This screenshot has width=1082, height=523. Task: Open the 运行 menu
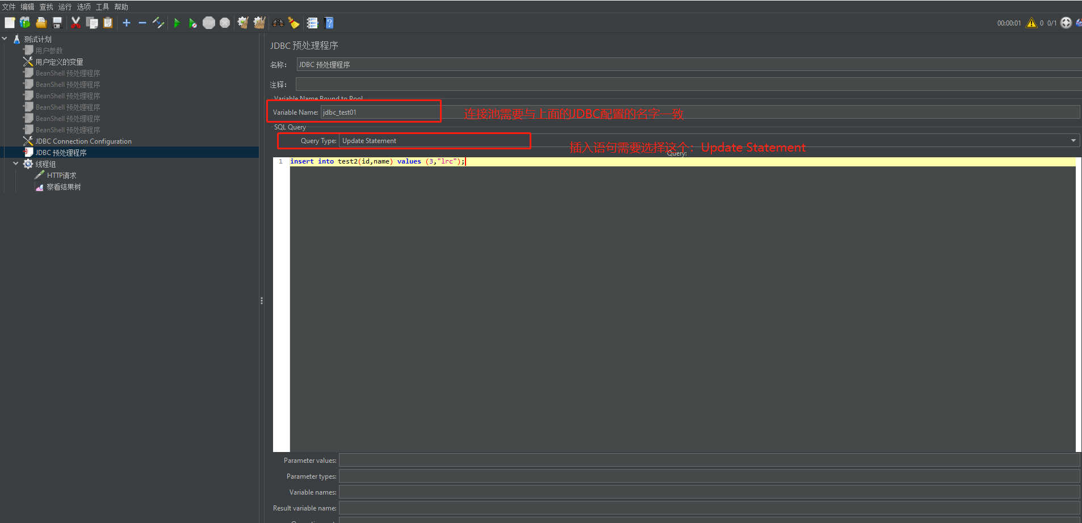point(65,7)
